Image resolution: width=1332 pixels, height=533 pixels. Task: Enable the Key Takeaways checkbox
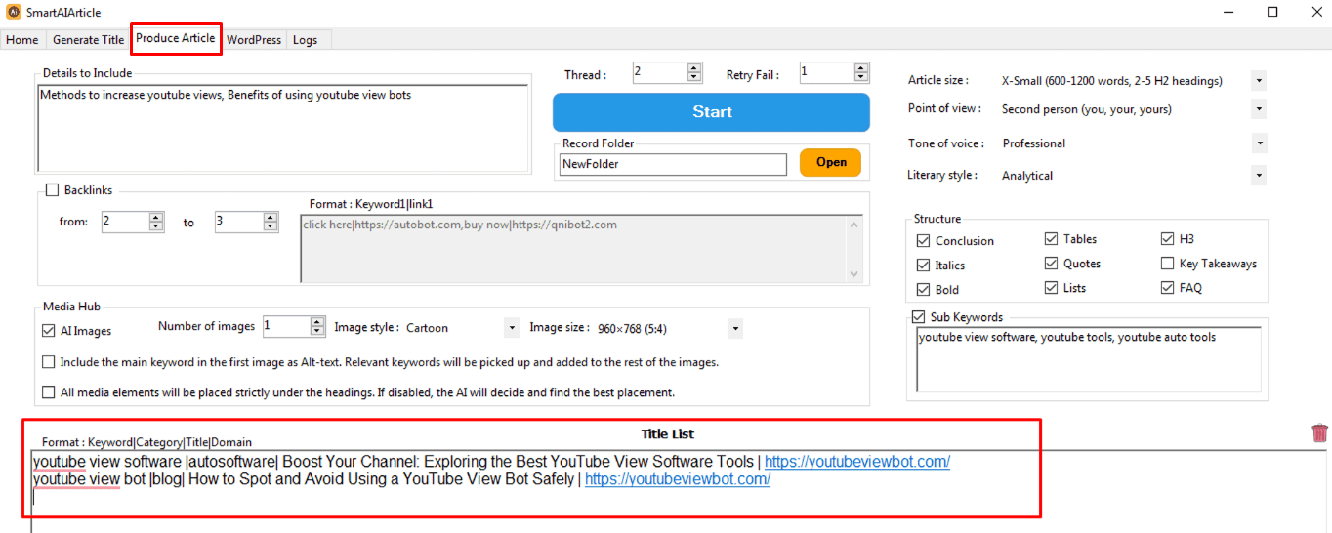[1168, 264]
